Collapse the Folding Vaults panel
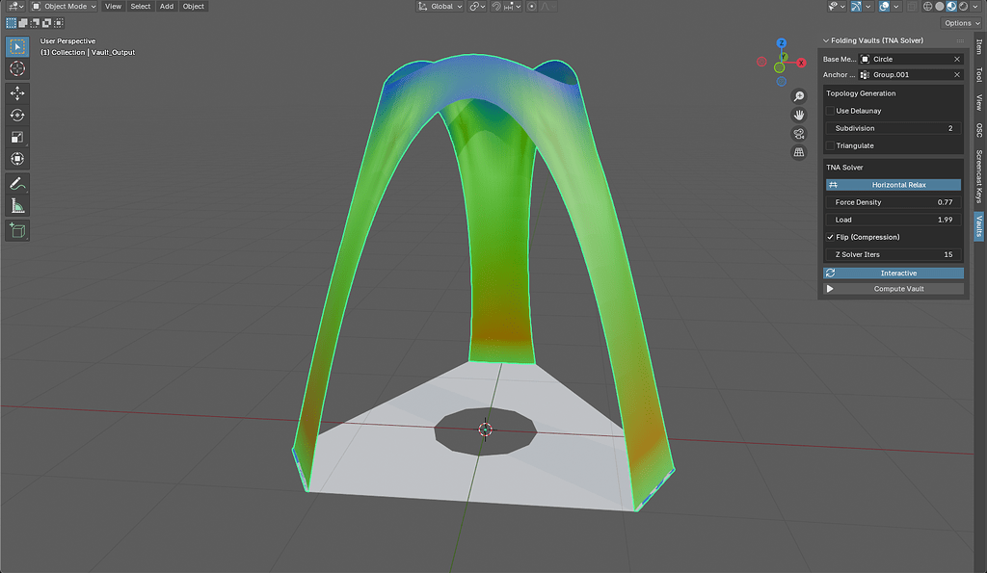The height and width of the screenshot is (573, 987). [826, 40]
